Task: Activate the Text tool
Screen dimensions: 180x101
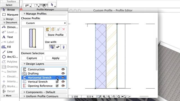Action: click(10, 37)
